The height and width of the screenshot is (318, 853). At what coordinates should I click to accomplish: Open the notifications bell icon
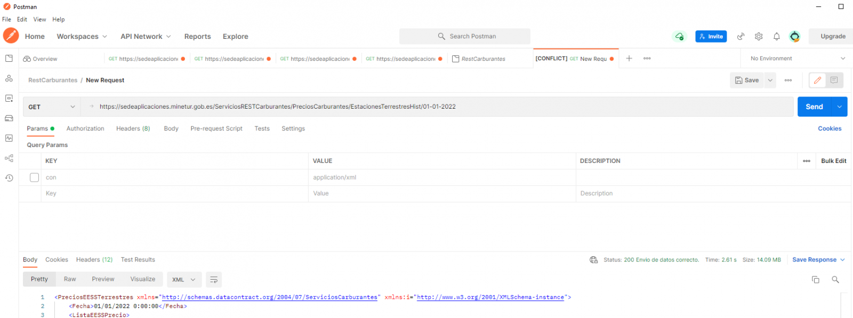[777, 36]
